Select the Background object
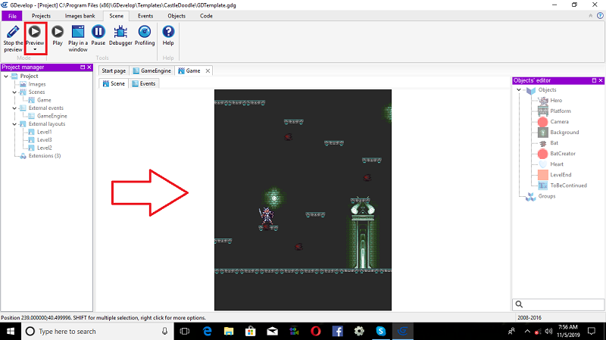This screenshot has width=606, height=340. (x=564, y=132)
